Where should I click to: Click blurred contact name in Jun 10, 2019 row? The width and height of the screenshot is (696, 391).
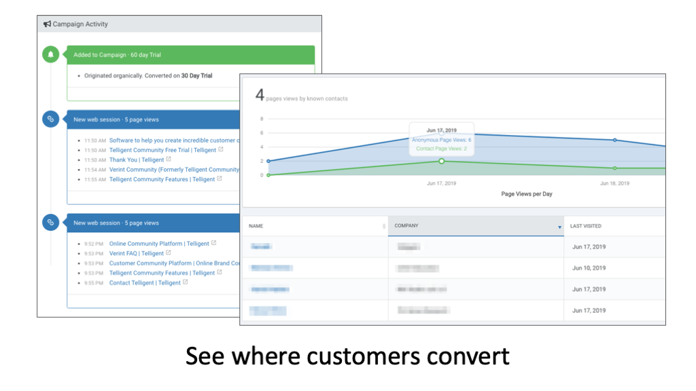[272, 267]
